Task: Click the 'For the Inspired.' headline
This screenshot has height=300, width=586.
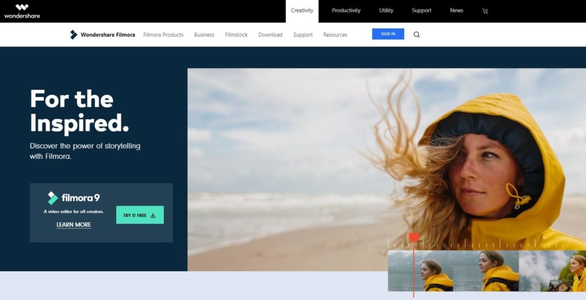Action: pos(79,111)
